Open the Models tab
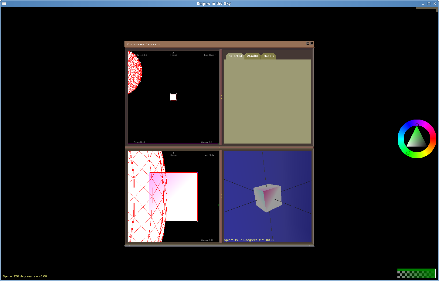Screen dimensions: 439x281 pos(268,56)
